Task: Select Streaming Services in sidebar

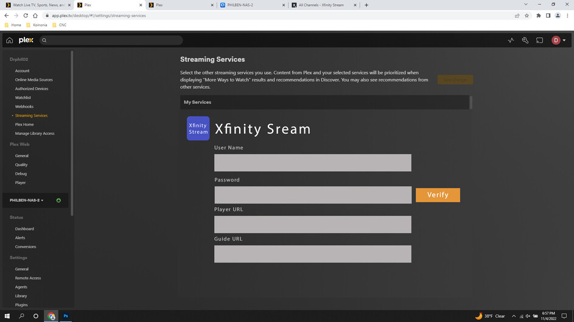Action: [x=31, y=115]
